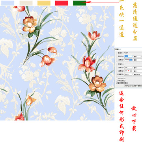Image resolution: width=142 pixels, height=142 pixels.
Task: Click the resolution field showing 304.8
Action: (128, 74)
